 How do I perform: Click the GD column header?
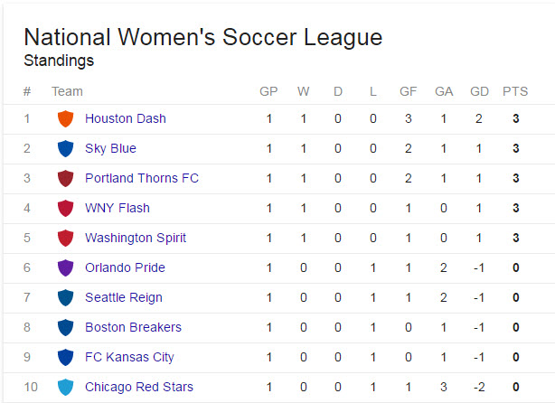479,91
